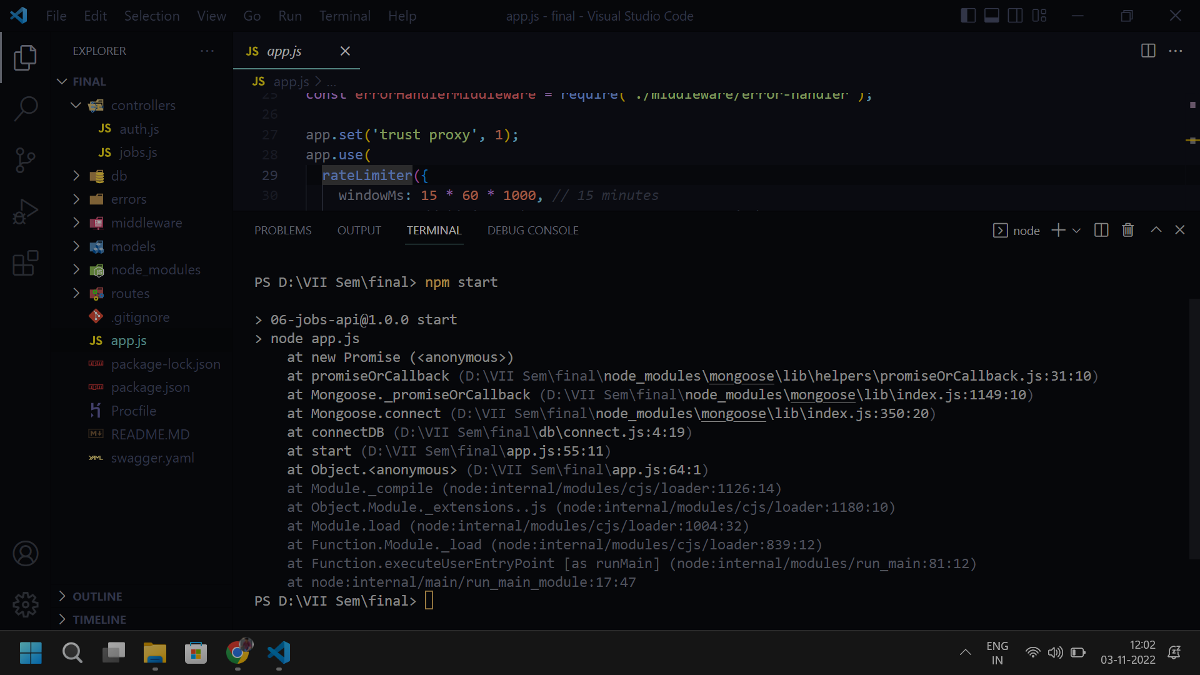Open editor more actions menu
This screenshot has width=1200, height=675.
click(x=1176, y=51)
